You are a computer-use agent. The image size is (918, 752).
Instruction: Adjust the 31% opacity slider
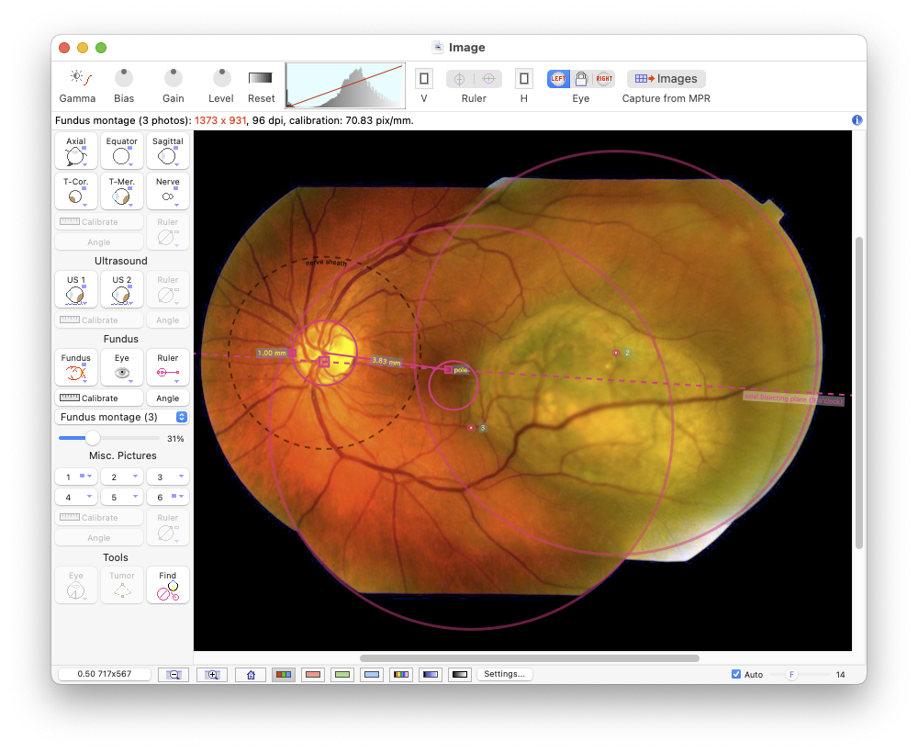(93, 438)
